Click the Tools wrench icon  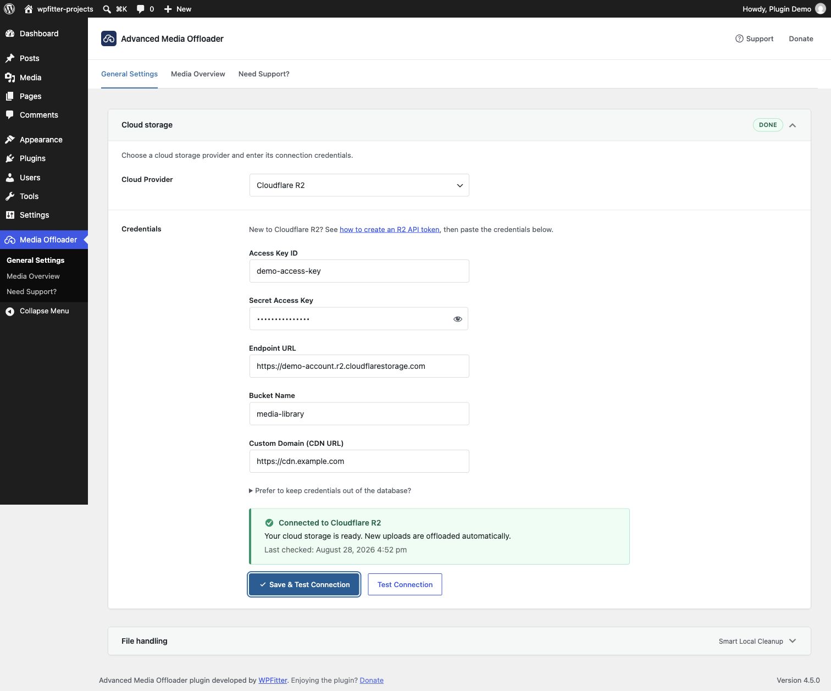[x=10, y=196]
